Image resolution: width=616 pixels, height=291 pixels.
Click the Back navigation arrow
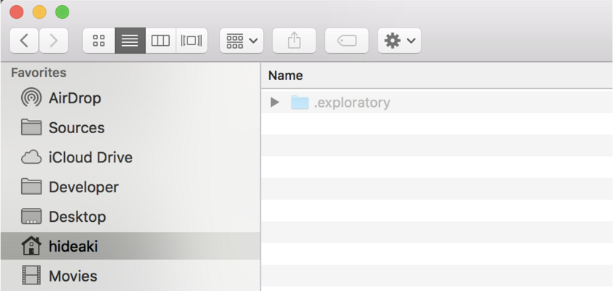point(24,41)
